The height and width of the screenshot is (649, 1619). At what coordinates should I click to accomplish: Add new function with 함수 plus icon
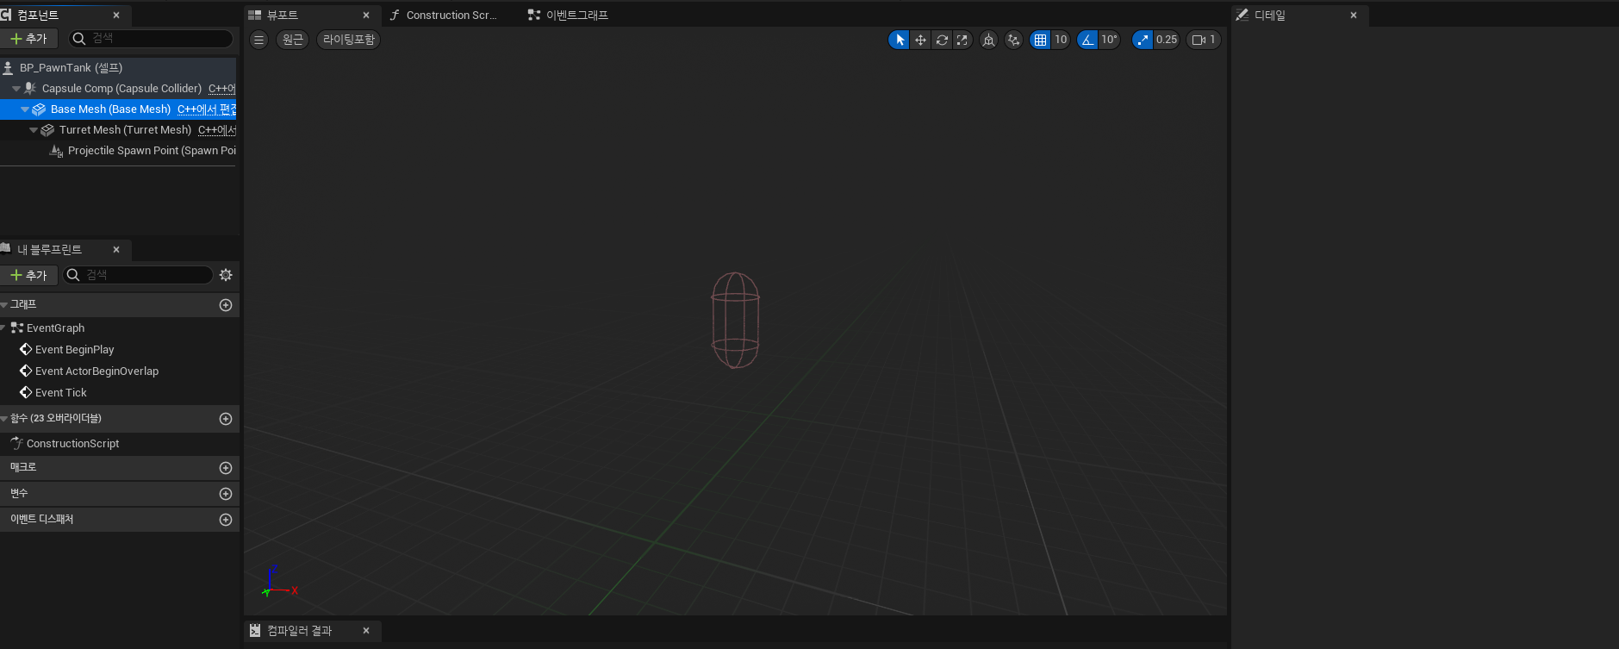point(226,419)
